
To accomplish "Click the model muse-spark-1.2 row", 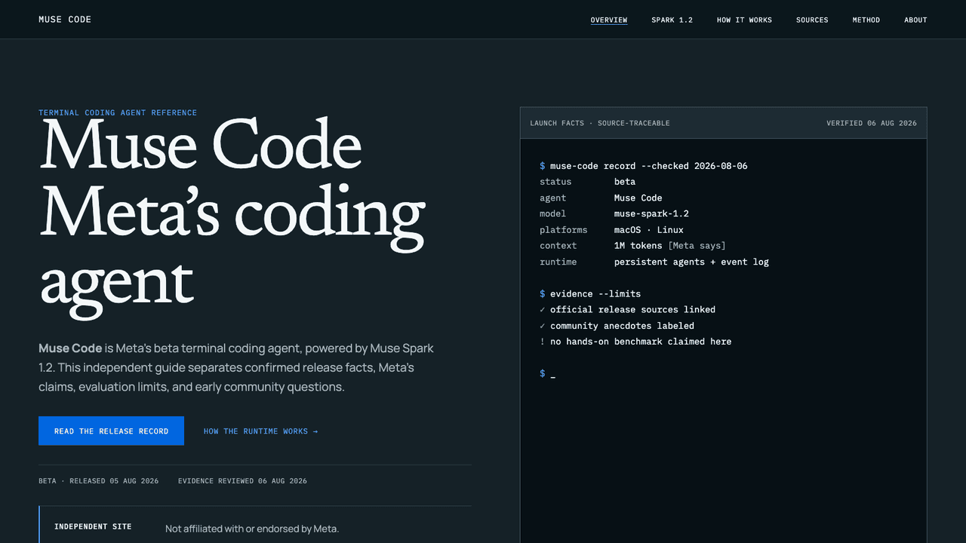I will 614,213.
